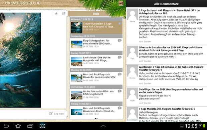This screenshot has height=130, width=207.
Task: Tap 'Schade, hätte es gern gebucht' comment text
Action: pyautogui.click(x=171, y=55)
